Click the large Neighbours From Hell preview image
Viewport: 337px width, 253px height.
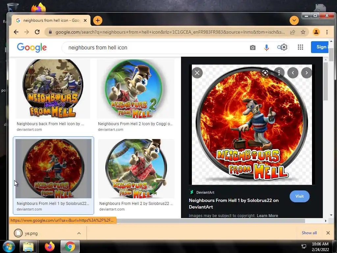252,125
